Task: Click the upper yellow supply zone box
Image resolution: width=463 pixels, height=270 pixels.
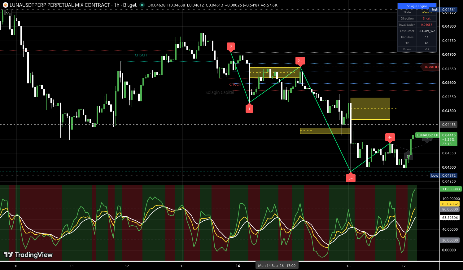Action: tap(370, 108)
